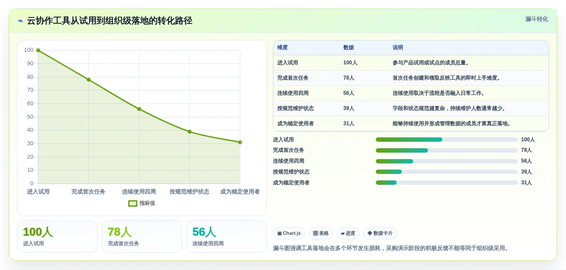Click description 参与产品试用或试点的成员总量。
Viewport: 566px width, 270px height.
point(432,63)
